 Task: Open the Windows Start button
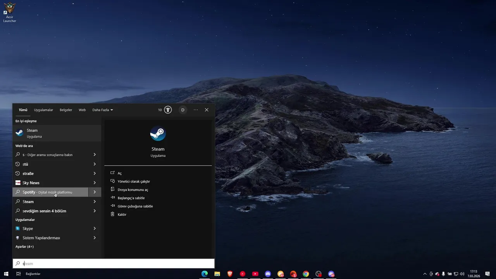(x=6, y=274)
